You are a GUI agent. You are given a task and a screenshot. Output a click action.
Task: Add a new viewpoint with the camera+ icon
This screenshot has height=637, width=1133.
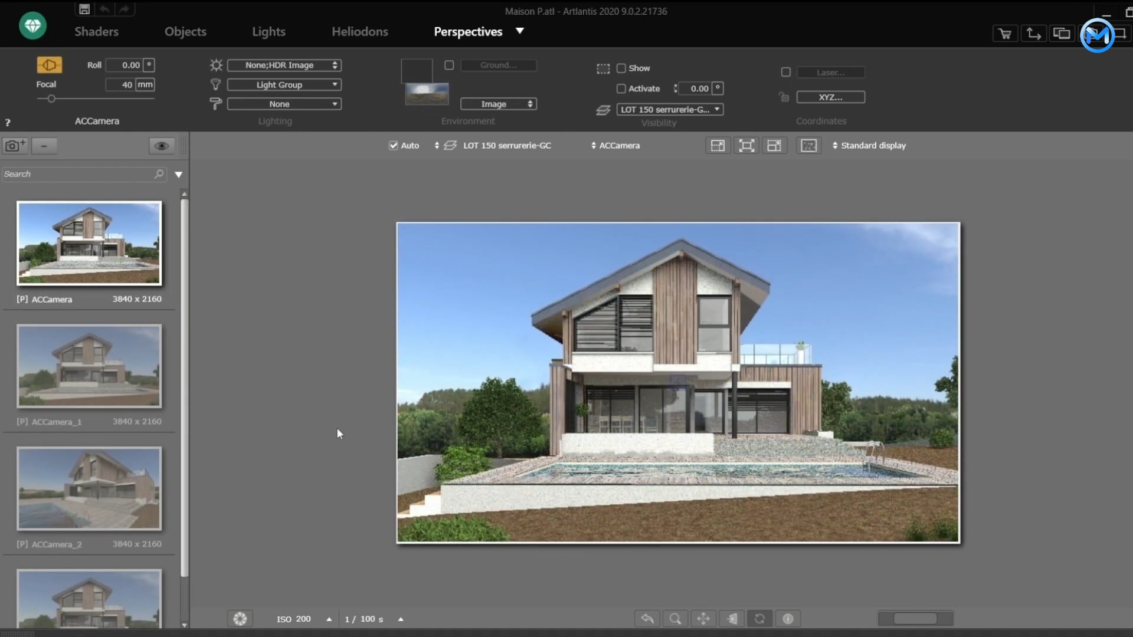click(x=15, y=146)
